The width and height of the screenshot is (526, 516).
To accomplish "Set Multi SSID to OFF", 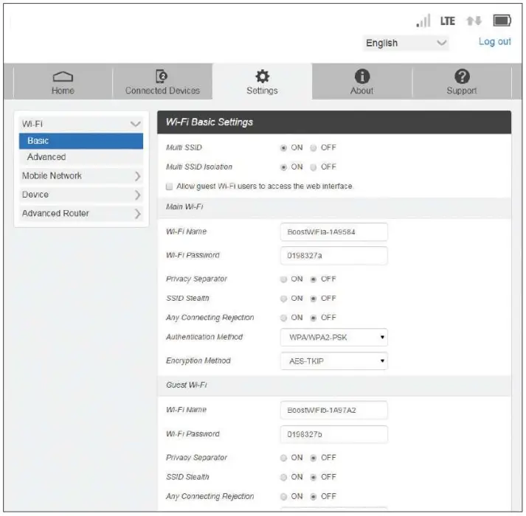I will pos(314,148).
